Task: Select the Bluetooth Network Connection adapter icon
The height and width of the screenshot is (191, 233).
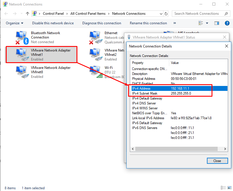Action: [22, 38]
